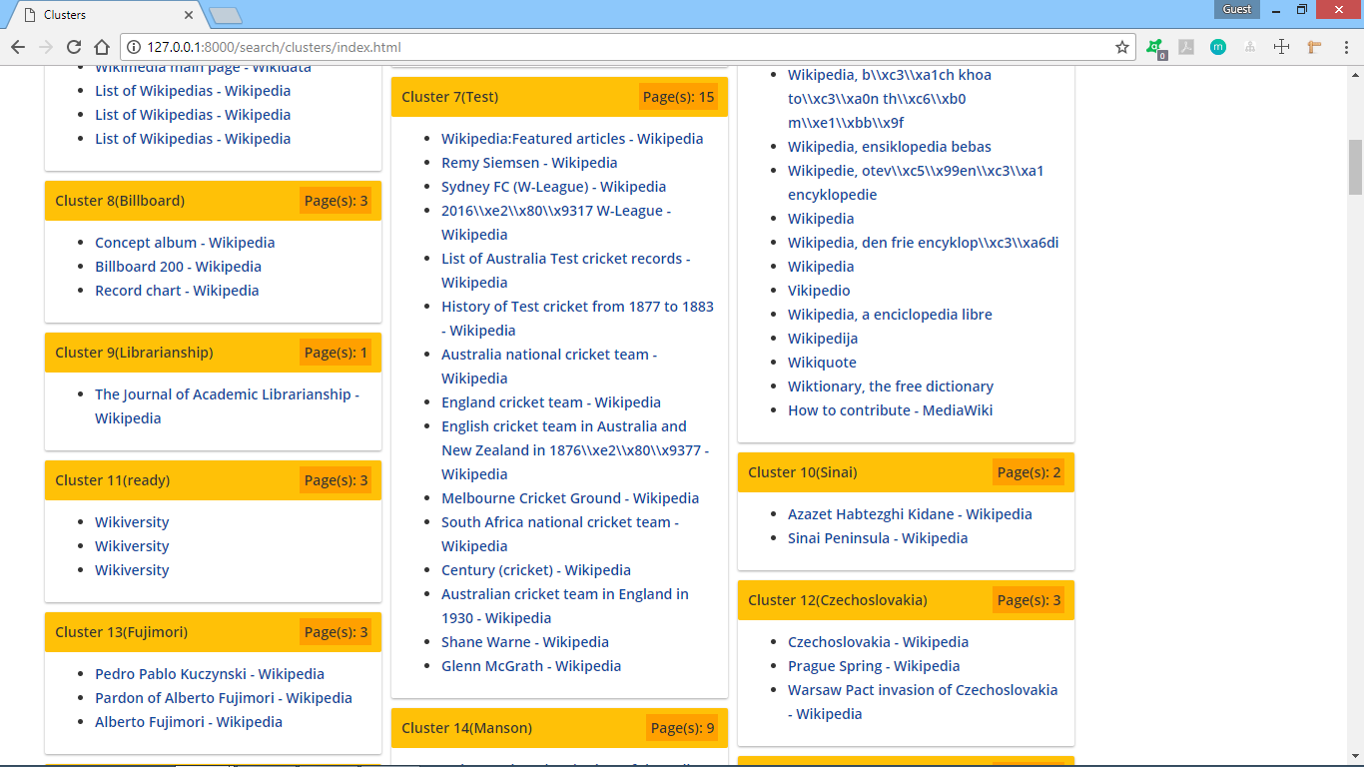Click Cluster 10(Sinai) header title
This screenshot has width=1364, height=767.
click(803, 472)
